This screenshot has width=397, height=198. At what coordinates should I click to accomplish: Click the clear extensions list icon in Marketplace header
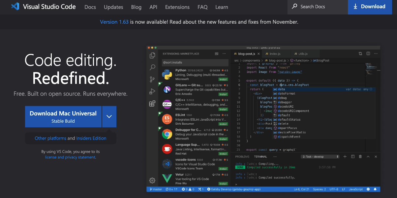point(217,54)
